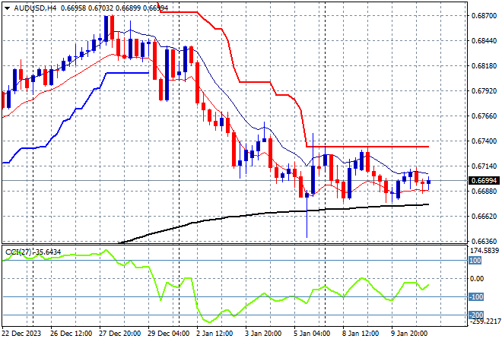Open the chart menu triangle beside AUDUSD

tap(5, 5)
